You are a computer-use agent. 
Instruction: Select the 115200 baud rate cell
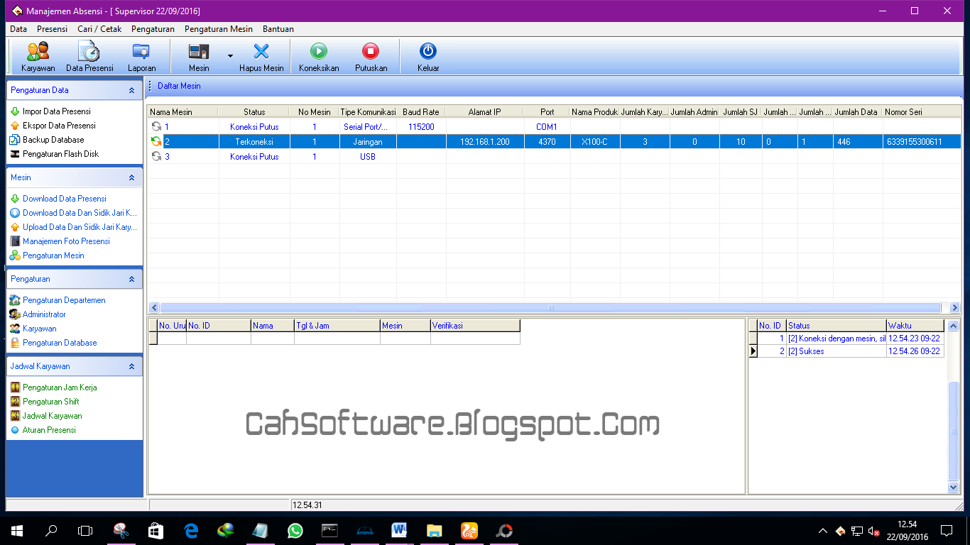[x=421, y=126]
